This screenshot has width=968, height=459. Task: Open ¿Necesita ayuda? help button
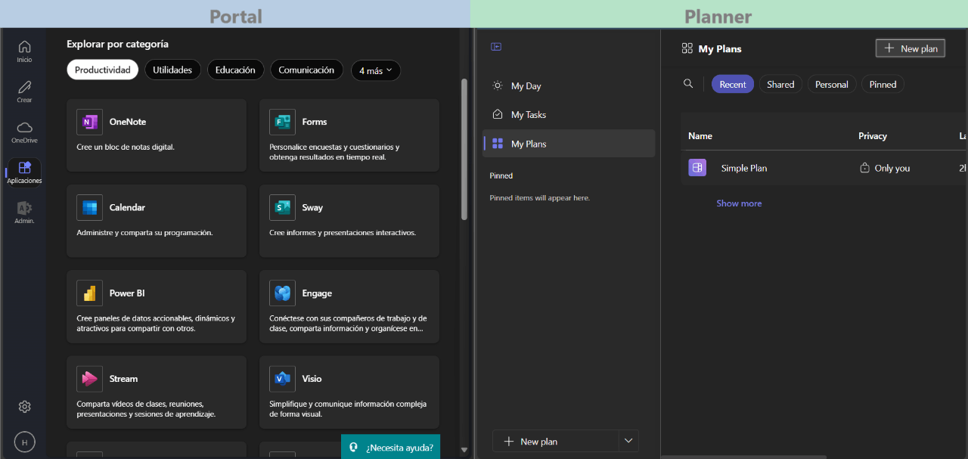(x=390, y=447)
